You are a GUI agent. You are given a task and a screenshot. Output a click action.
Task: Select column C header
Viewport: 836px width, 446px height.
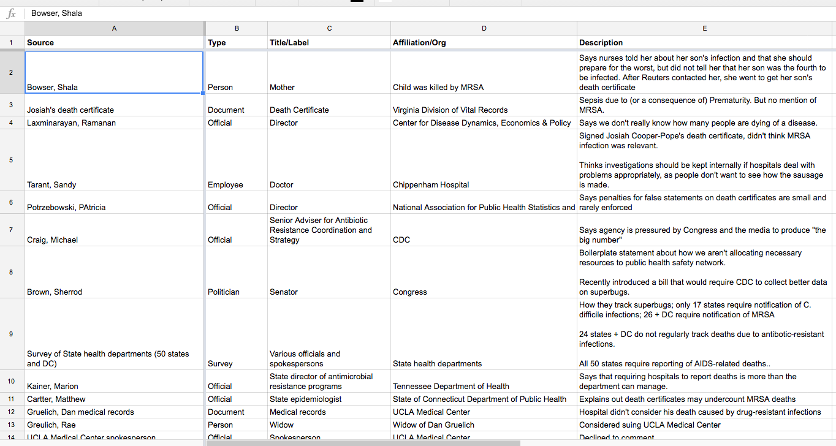[329, 29]
